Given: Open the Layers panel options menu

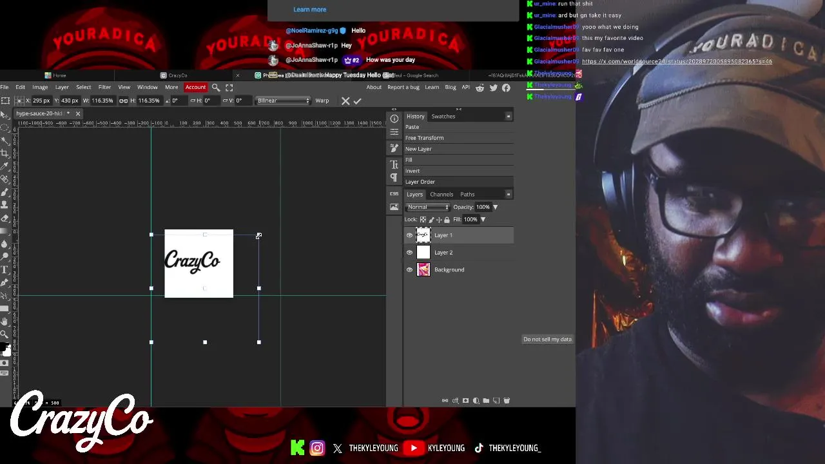Looking at the screenshot, I should click(x=509, y=194).
